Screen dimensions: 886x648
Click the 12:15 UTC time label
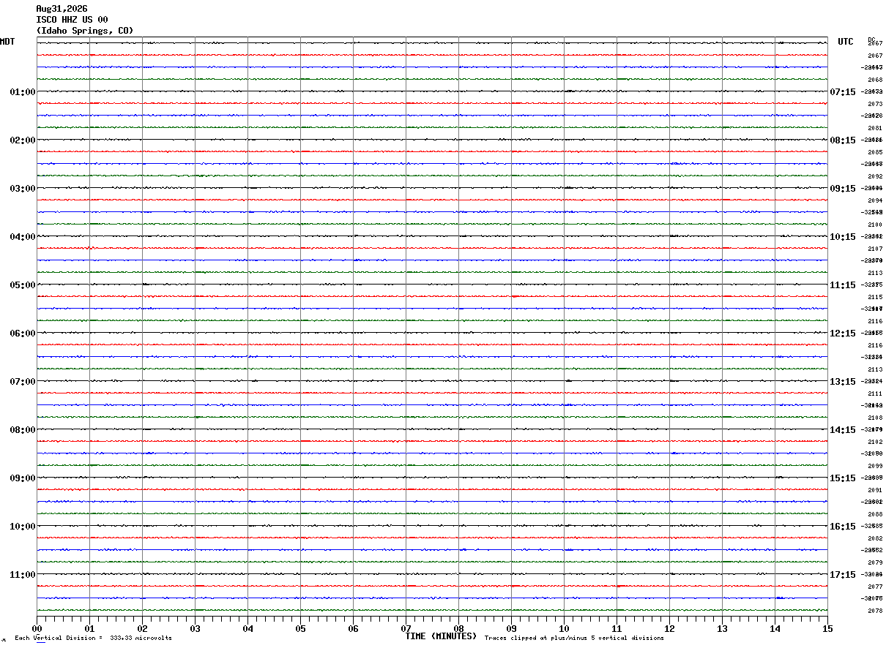843,334
